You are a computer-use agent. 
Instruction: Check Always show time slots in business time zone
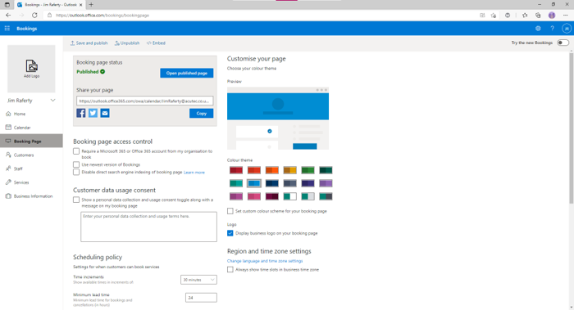(x=230, y=269)
